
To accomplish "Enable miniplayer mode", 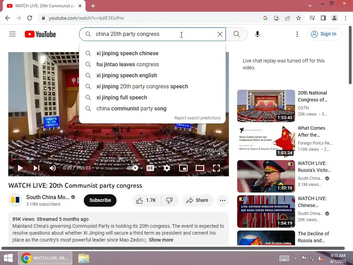I will [x=183, y=168].
